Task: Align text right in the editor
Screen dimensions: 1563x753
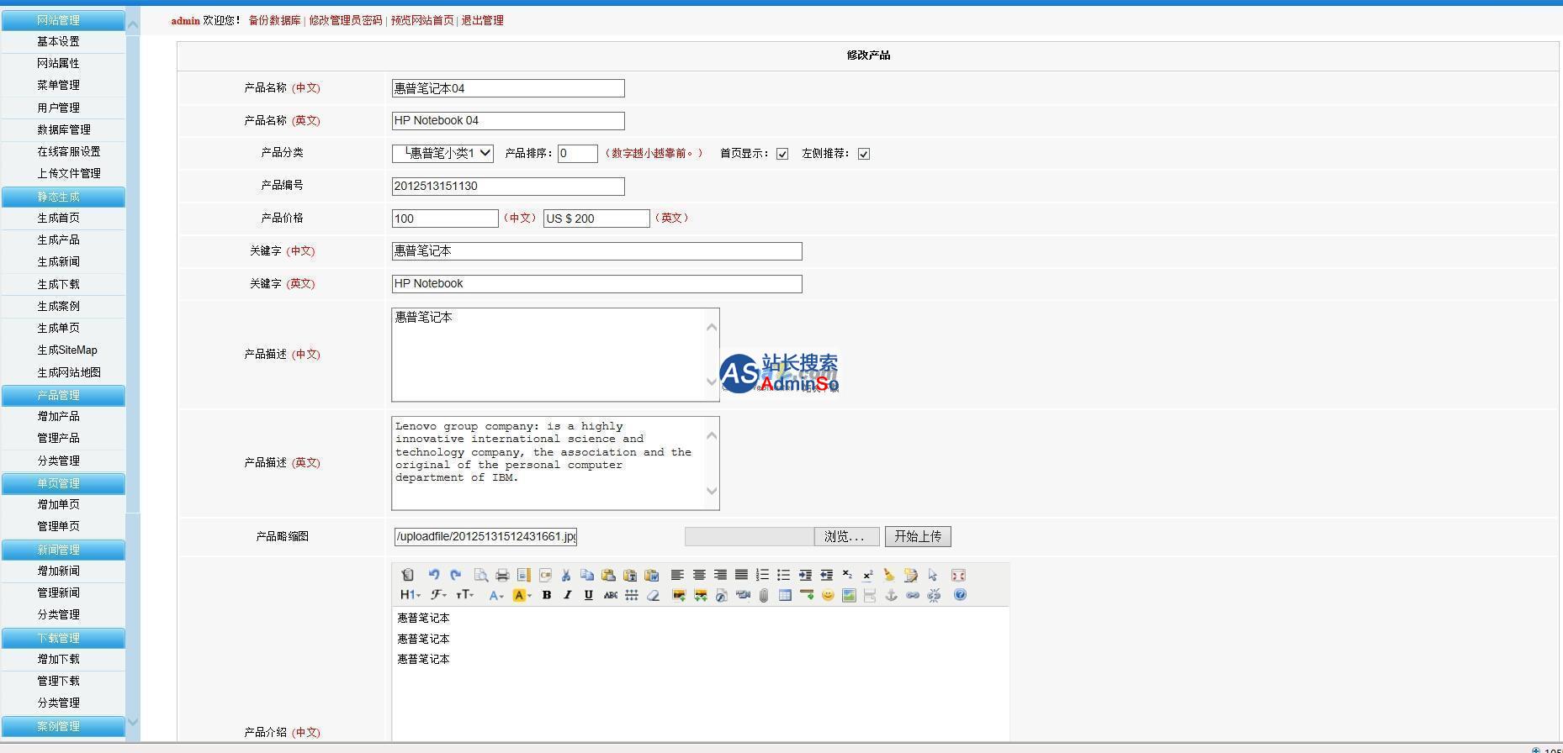Action: (720, 575)
